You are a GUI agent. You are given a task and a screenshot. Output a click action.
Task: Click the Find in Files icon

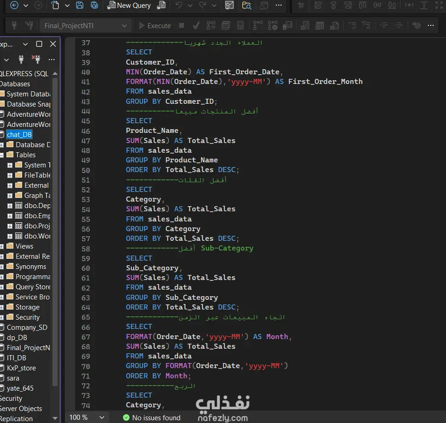246,6
